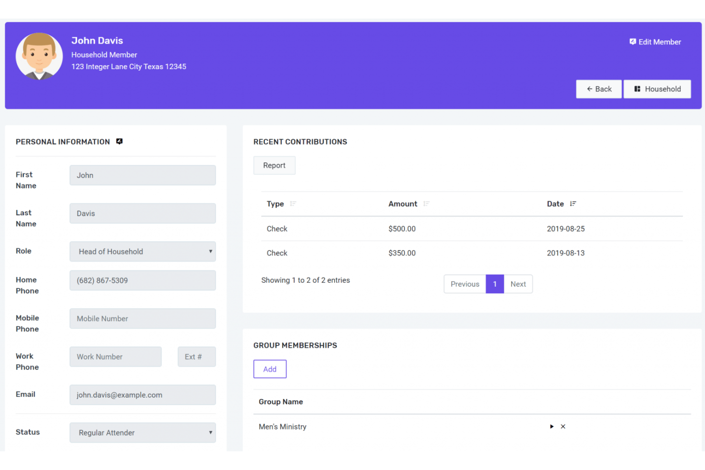Click Add under Group Memberships

270,369
